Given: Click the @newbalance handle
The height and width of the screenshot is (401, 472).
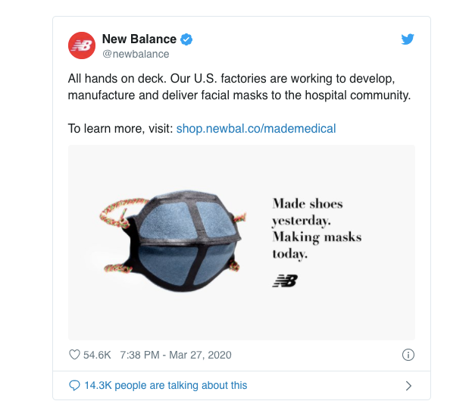Looking at the screenshot, I should [x=136, y=55].
